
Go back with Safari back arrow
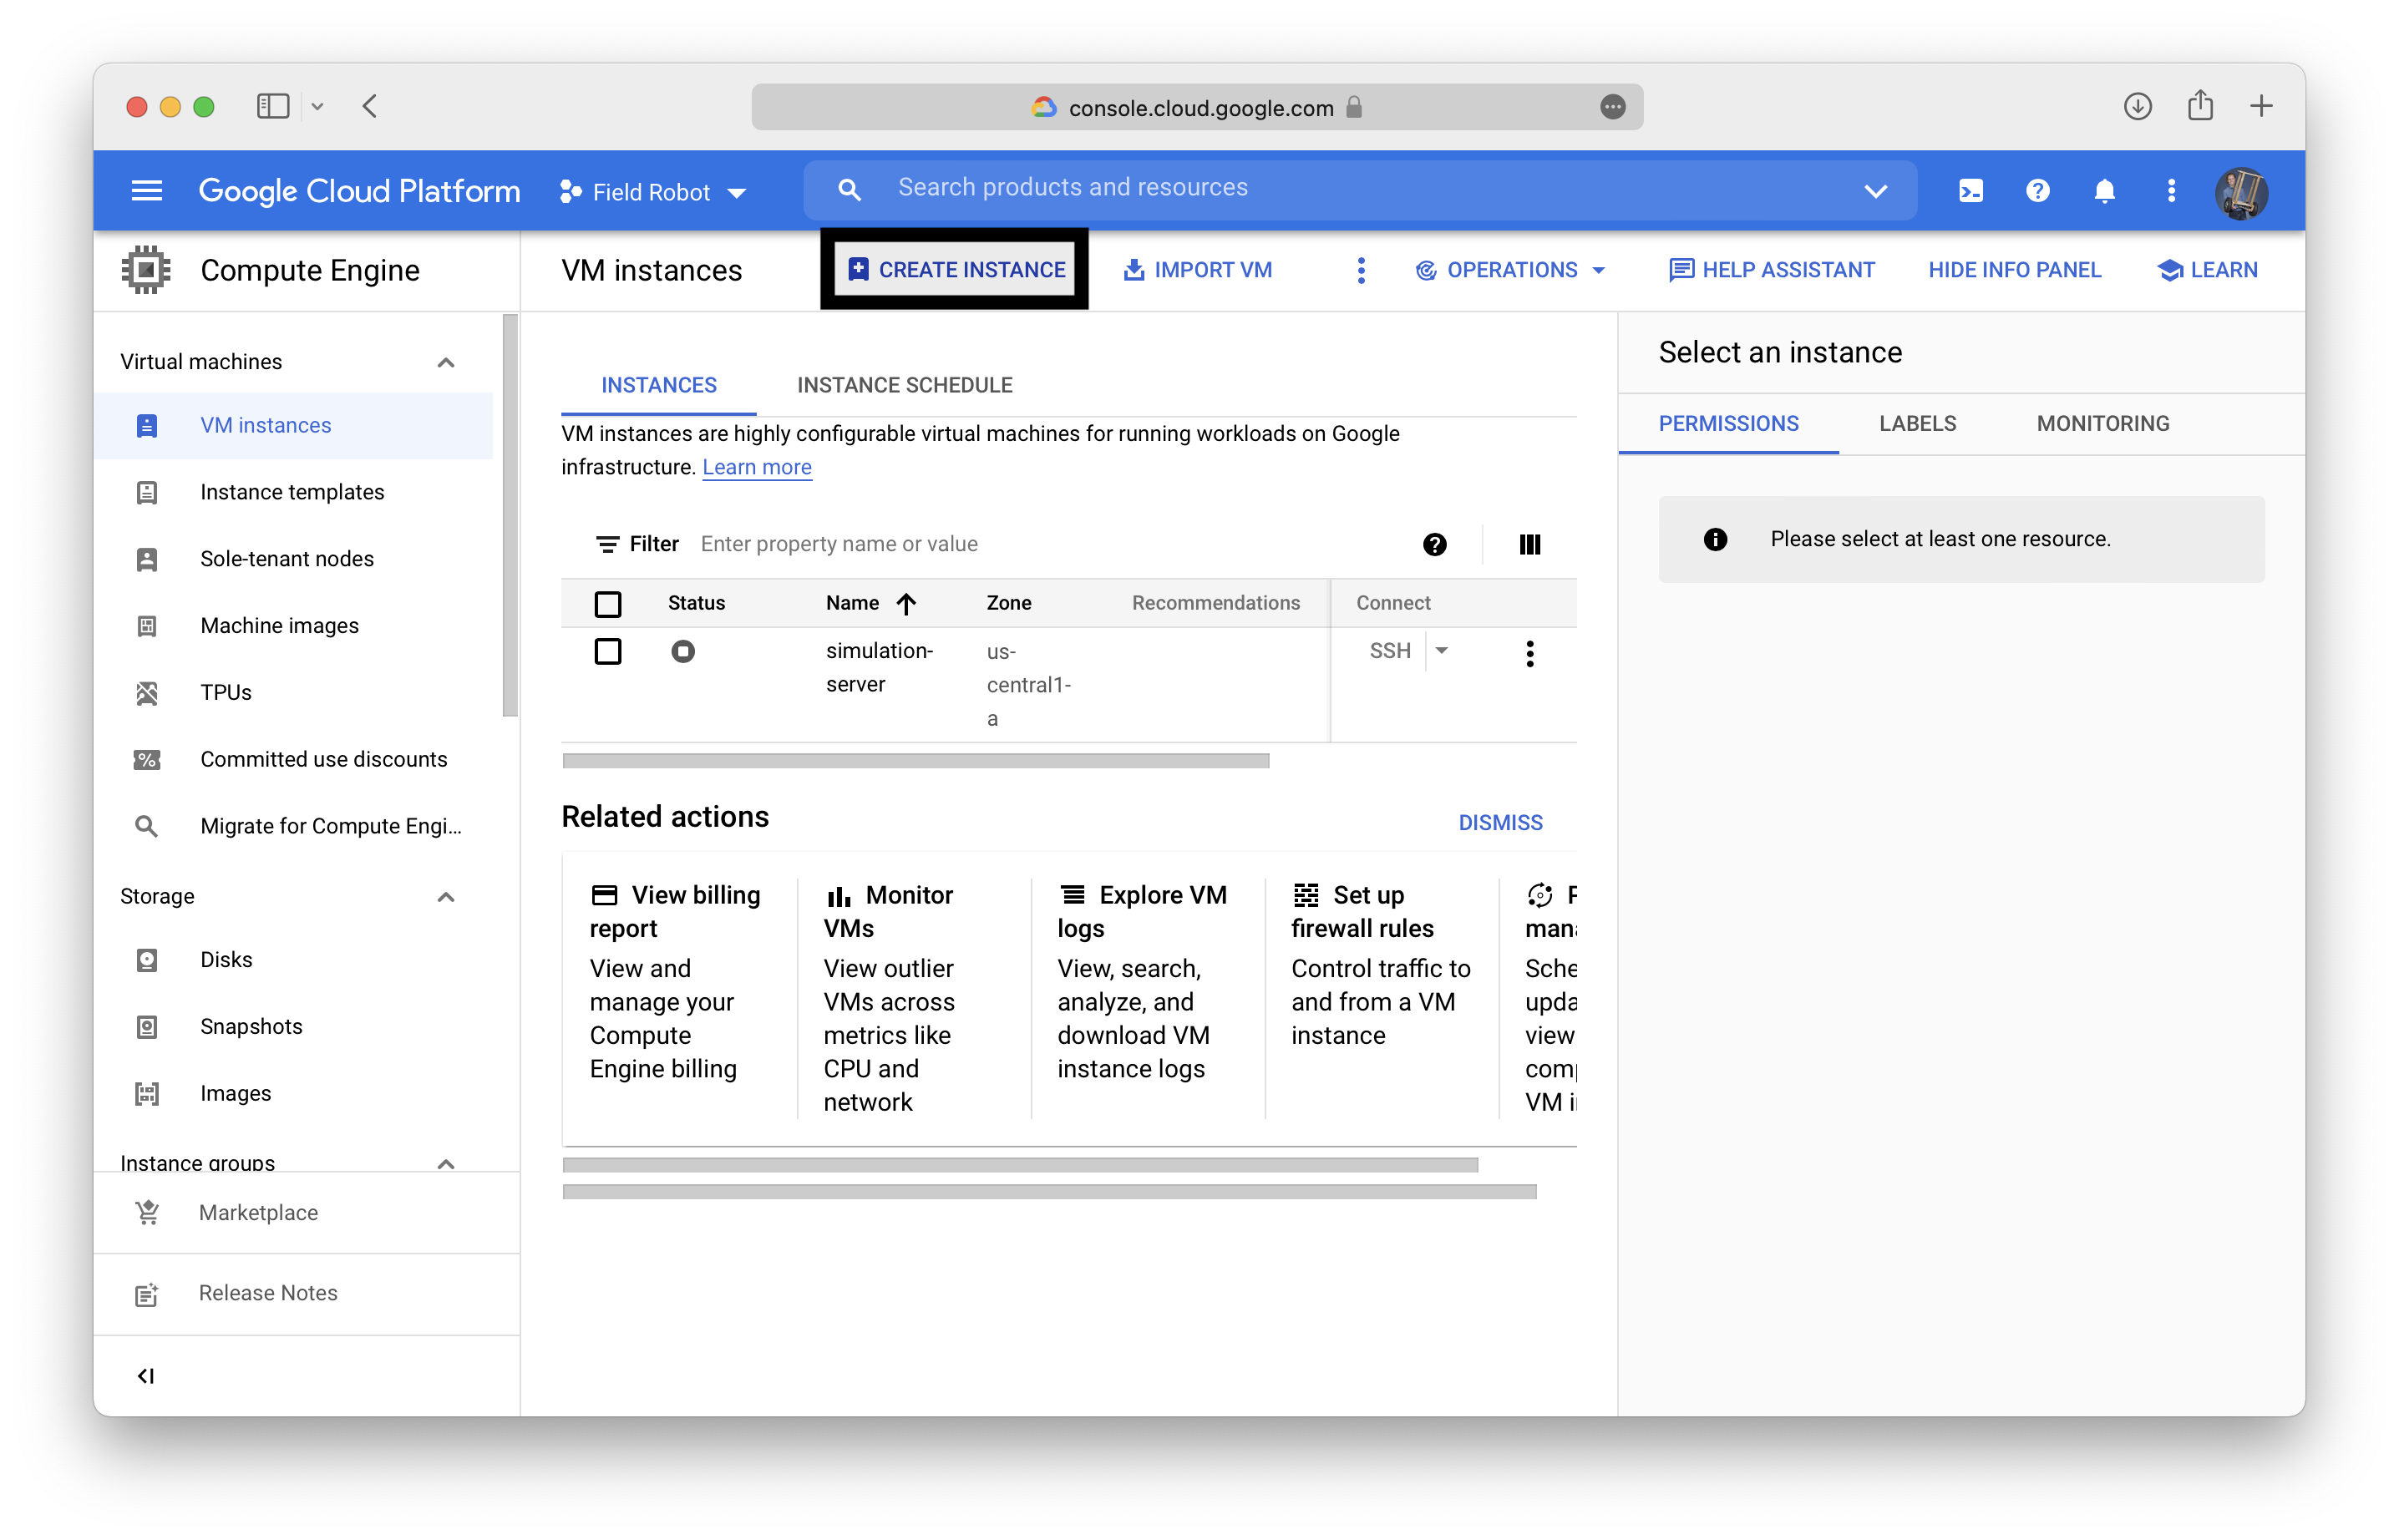pos(369,106)
